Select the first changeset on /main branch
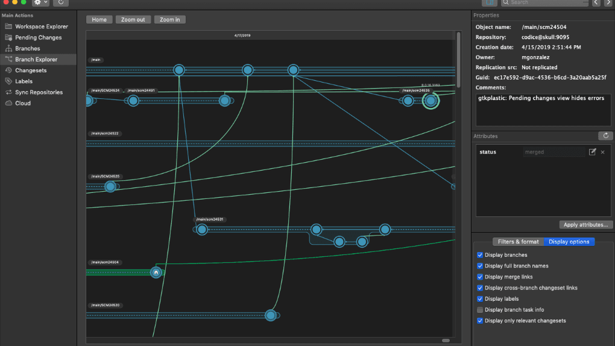Screen dimensions: 615x346 tap(179, 70)
